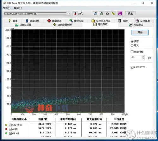Open the Disk Monitor tab
158x141 pixels.
[23, 25]
